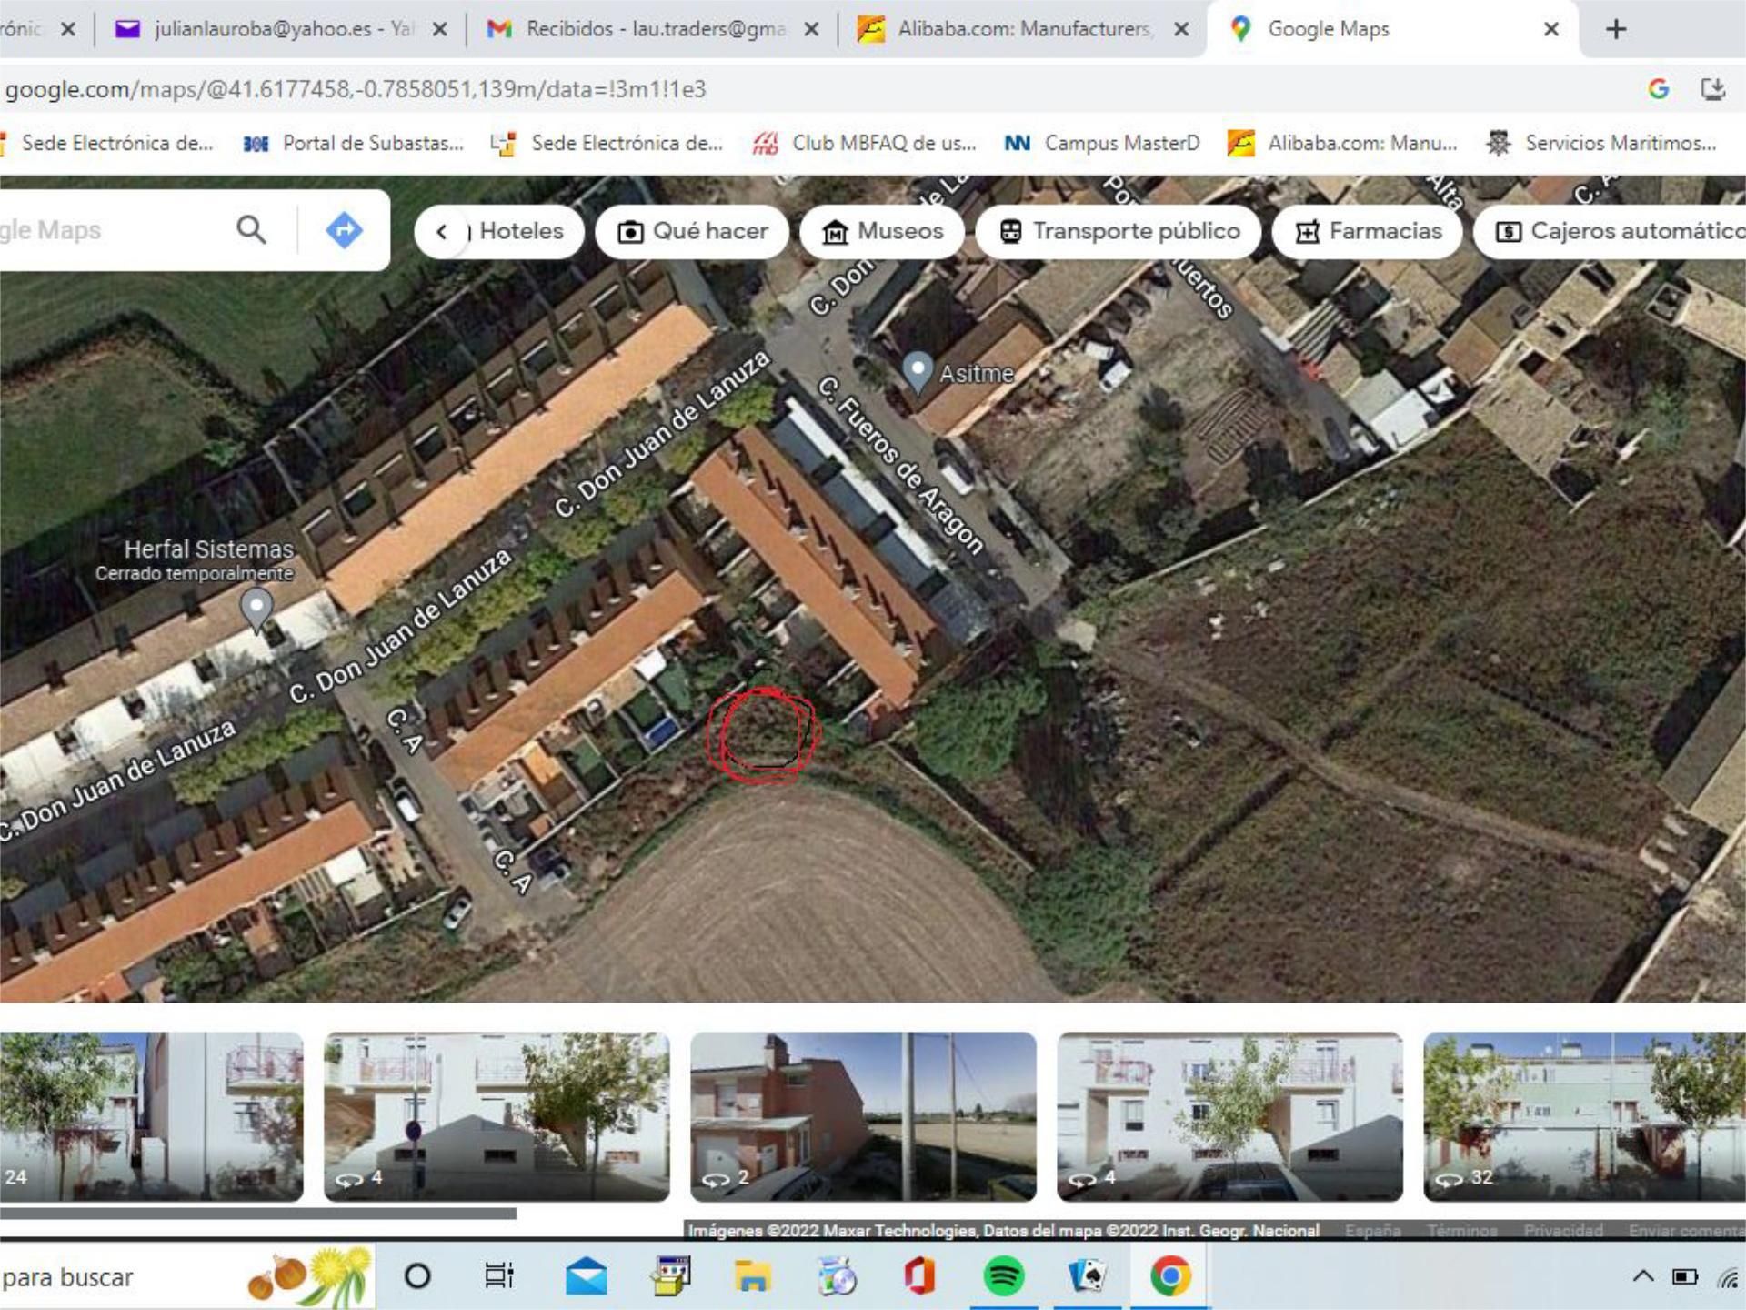
Task: Open the second Sede Electrónica de... bookmark
Action: 607,143
